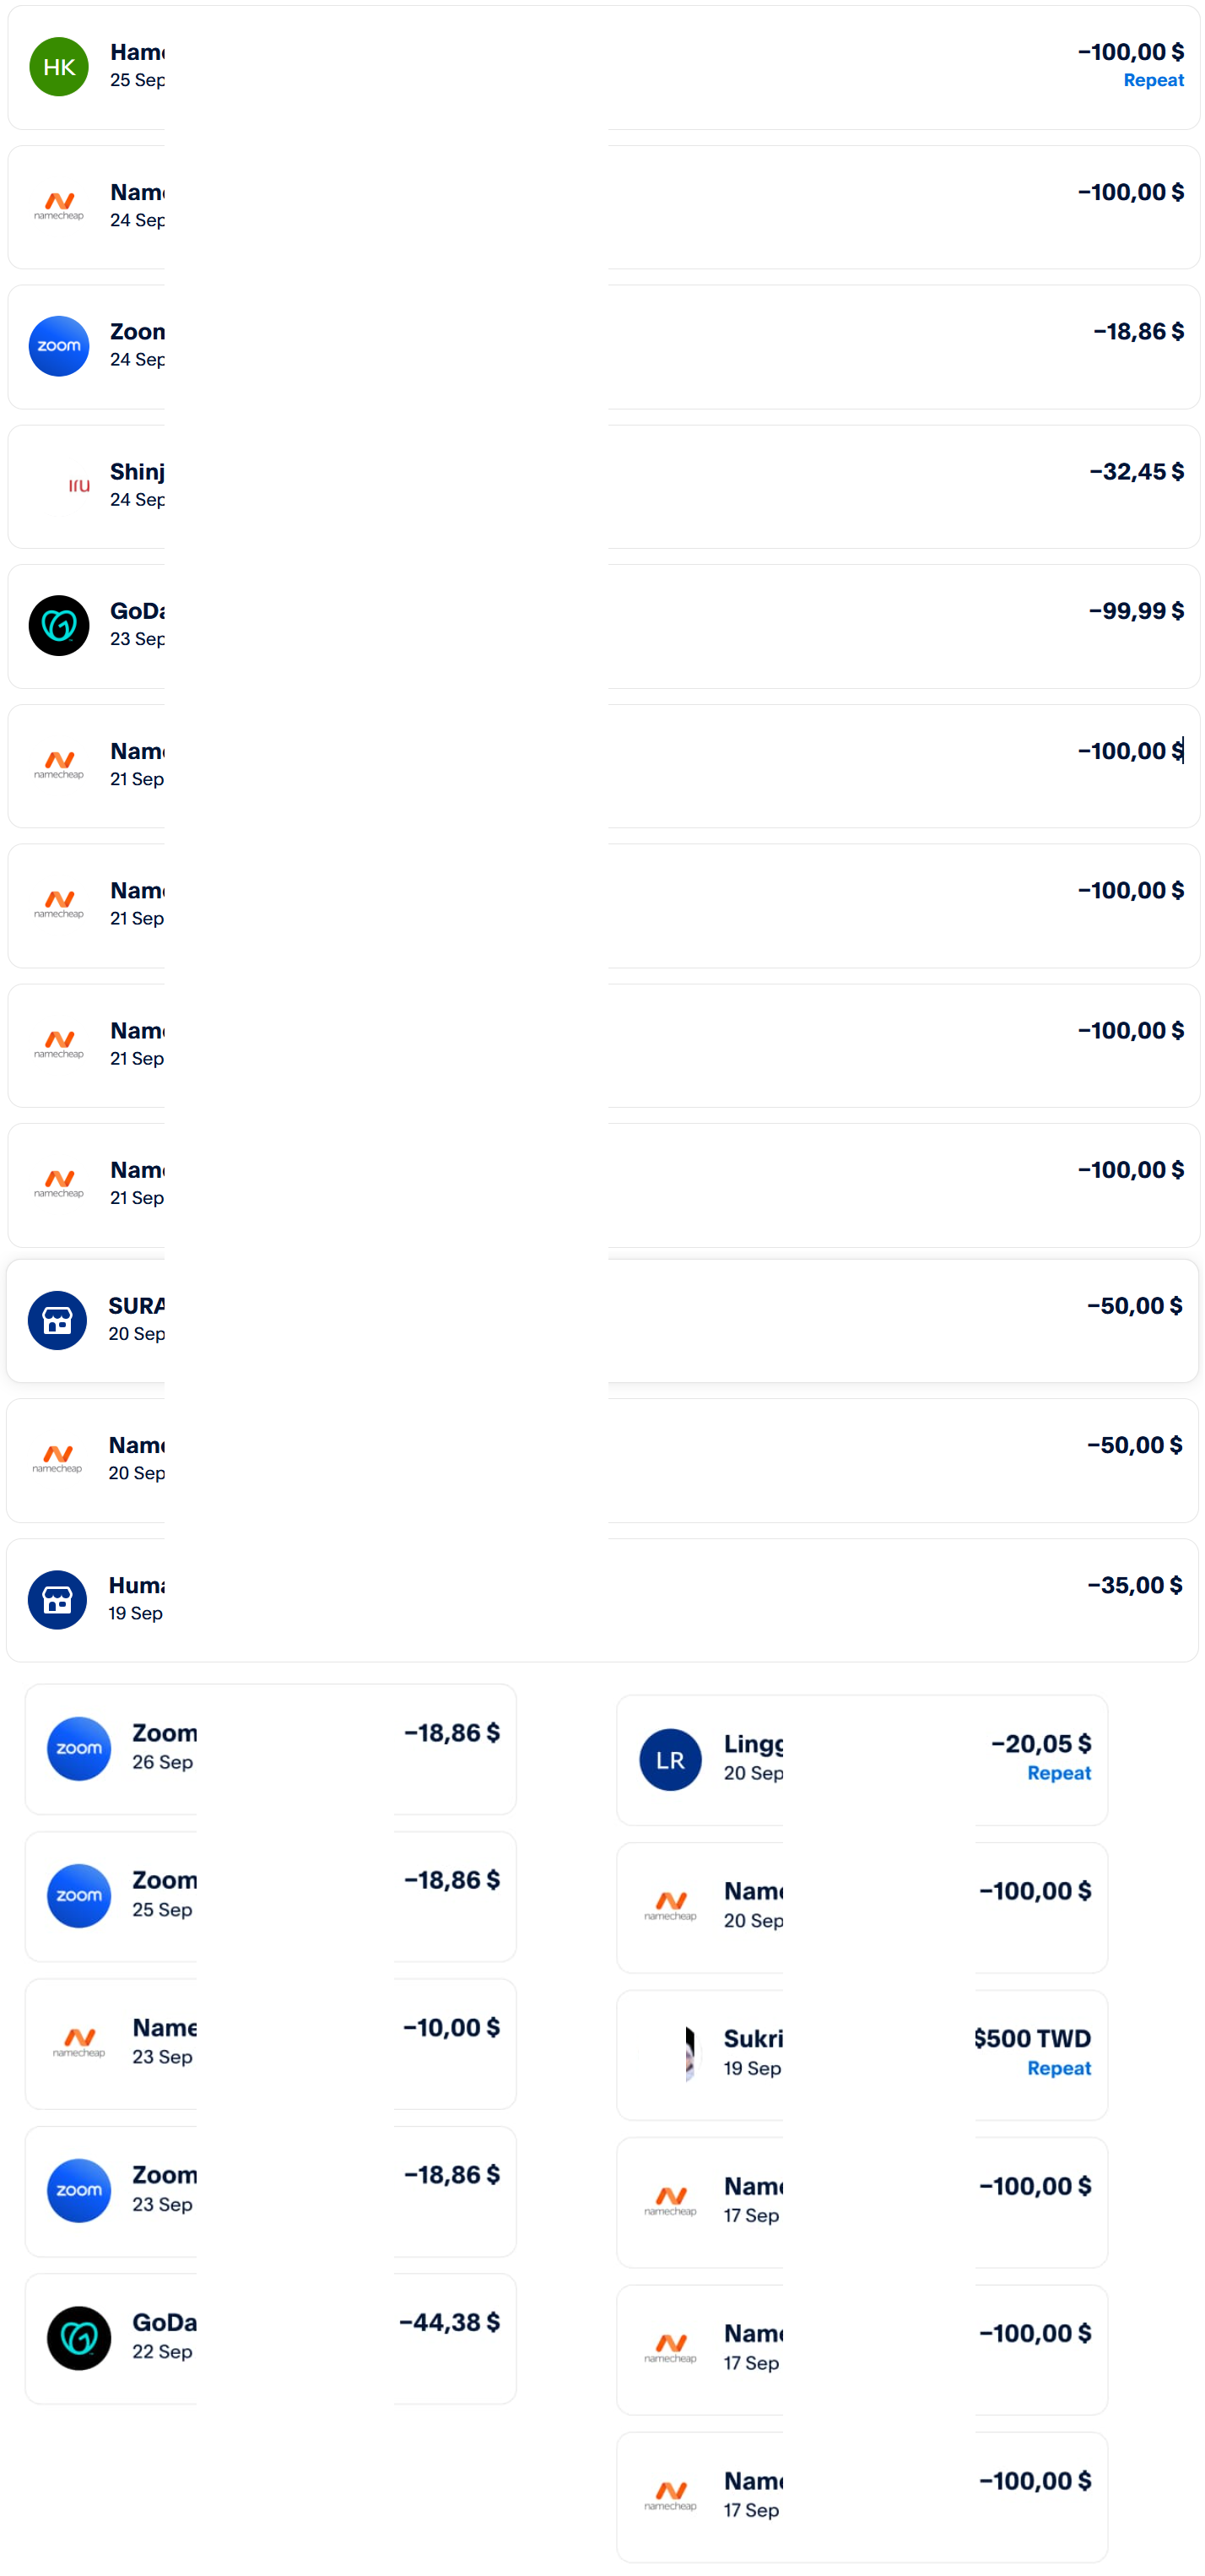
Task: Click the store icon beside SURA transaction
Action: 57,1321
